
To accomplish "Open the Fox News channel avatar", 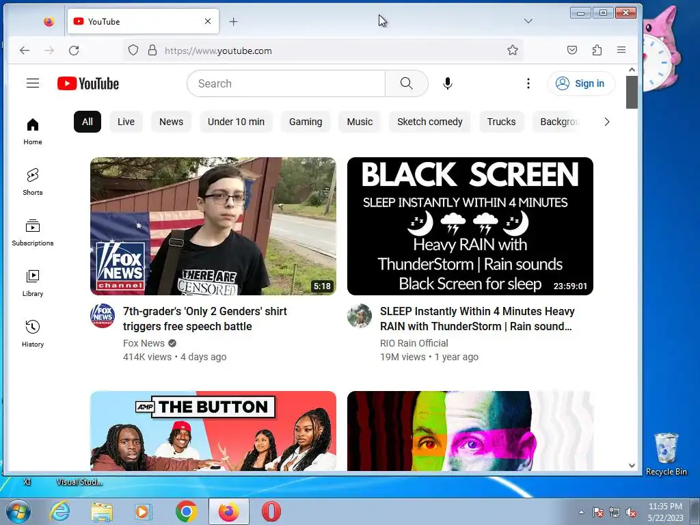I will click(103, 316).
